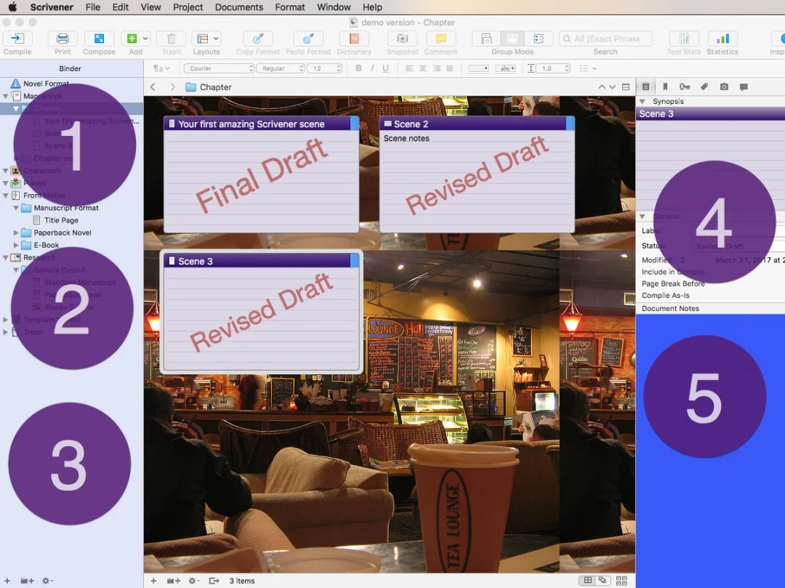Open the Snapshots camera tab in the inspector
Screen dimensions: 785x588
coord(724,86)
